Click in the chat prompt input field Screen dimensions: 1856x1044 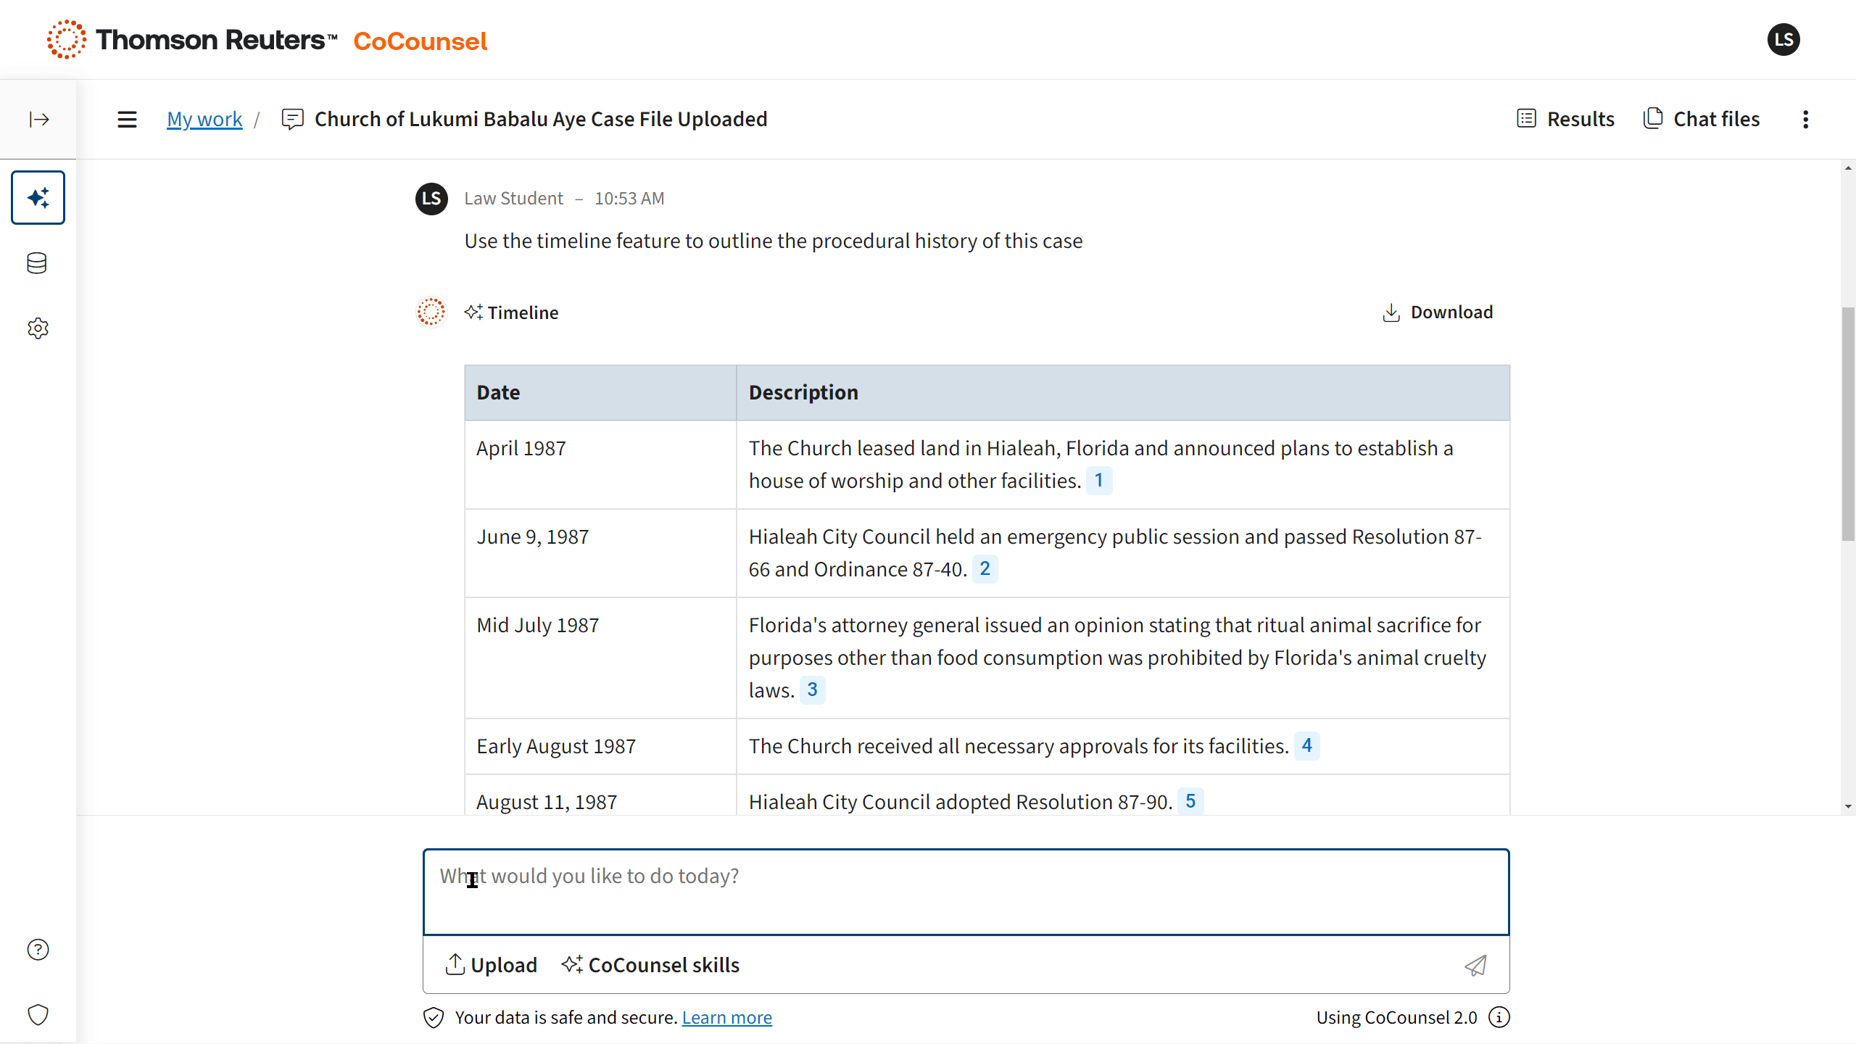coord(966,892)
